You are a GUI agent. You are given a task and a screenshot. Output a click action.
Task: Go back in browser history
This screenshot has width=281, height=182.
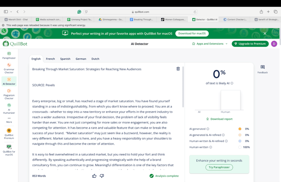coord(18,12)
